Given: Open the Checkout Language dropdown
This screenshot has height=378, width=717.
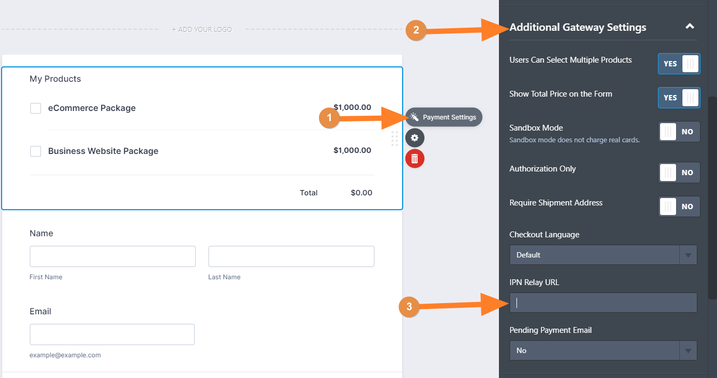Looking at the screenshot, I should click(x=603, y=255).
